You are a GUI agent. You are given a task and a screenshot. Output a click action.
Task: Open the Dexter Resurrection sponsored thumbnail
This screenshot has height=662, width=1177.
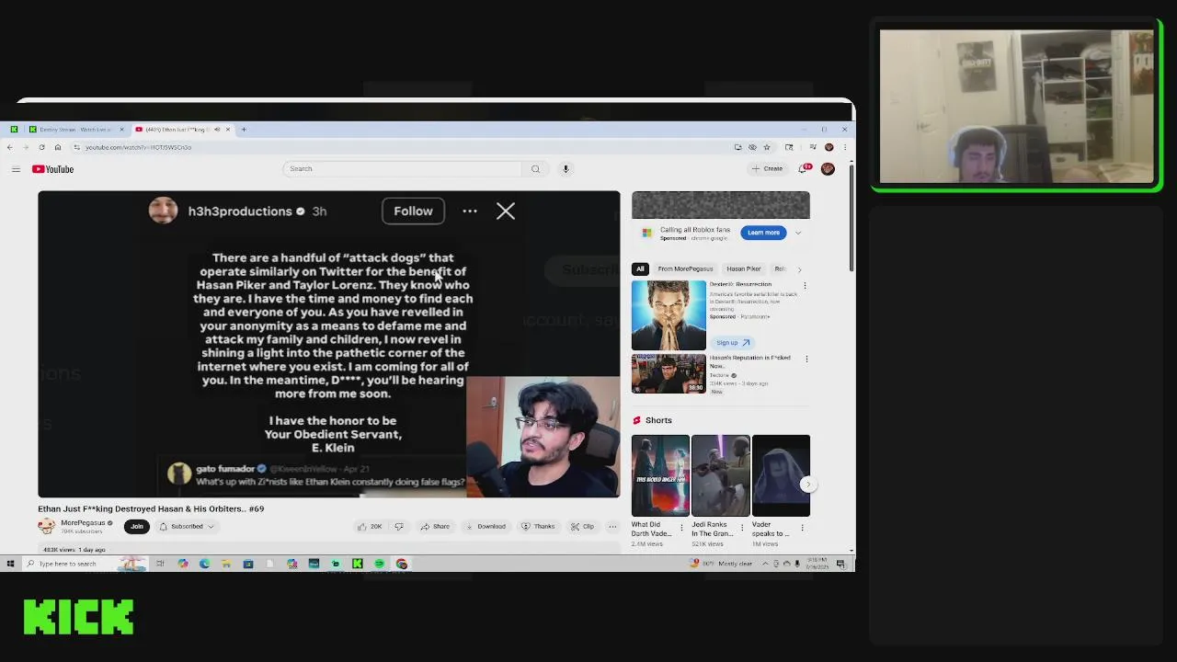tap(668, 314)
